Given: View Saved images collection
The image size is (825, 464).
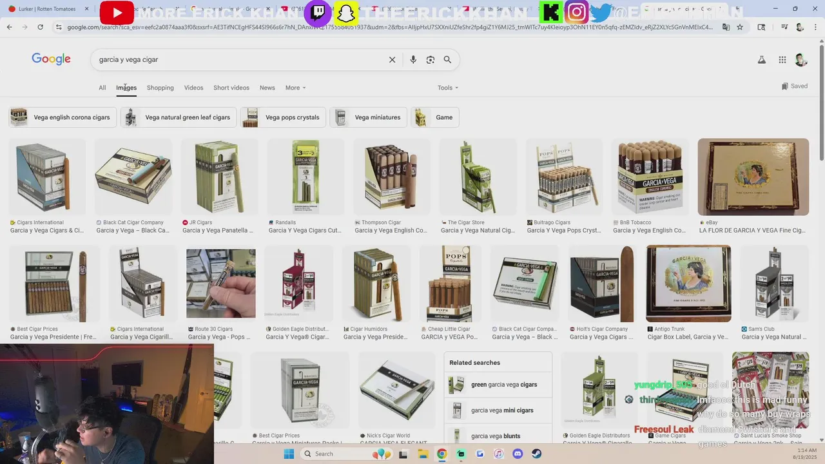Looking at the screenshot, I should click(x=794, y=86).
